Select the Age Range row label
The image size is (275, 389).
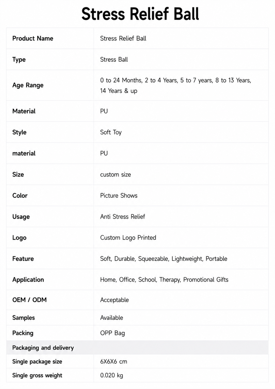click(x=28, y=85)
